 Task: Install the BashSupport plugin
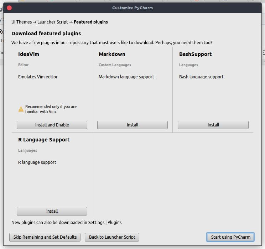click(213, 125)
